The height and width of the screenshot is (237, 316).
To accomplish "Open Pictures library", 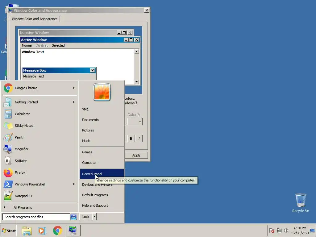I will pos(102,130).
